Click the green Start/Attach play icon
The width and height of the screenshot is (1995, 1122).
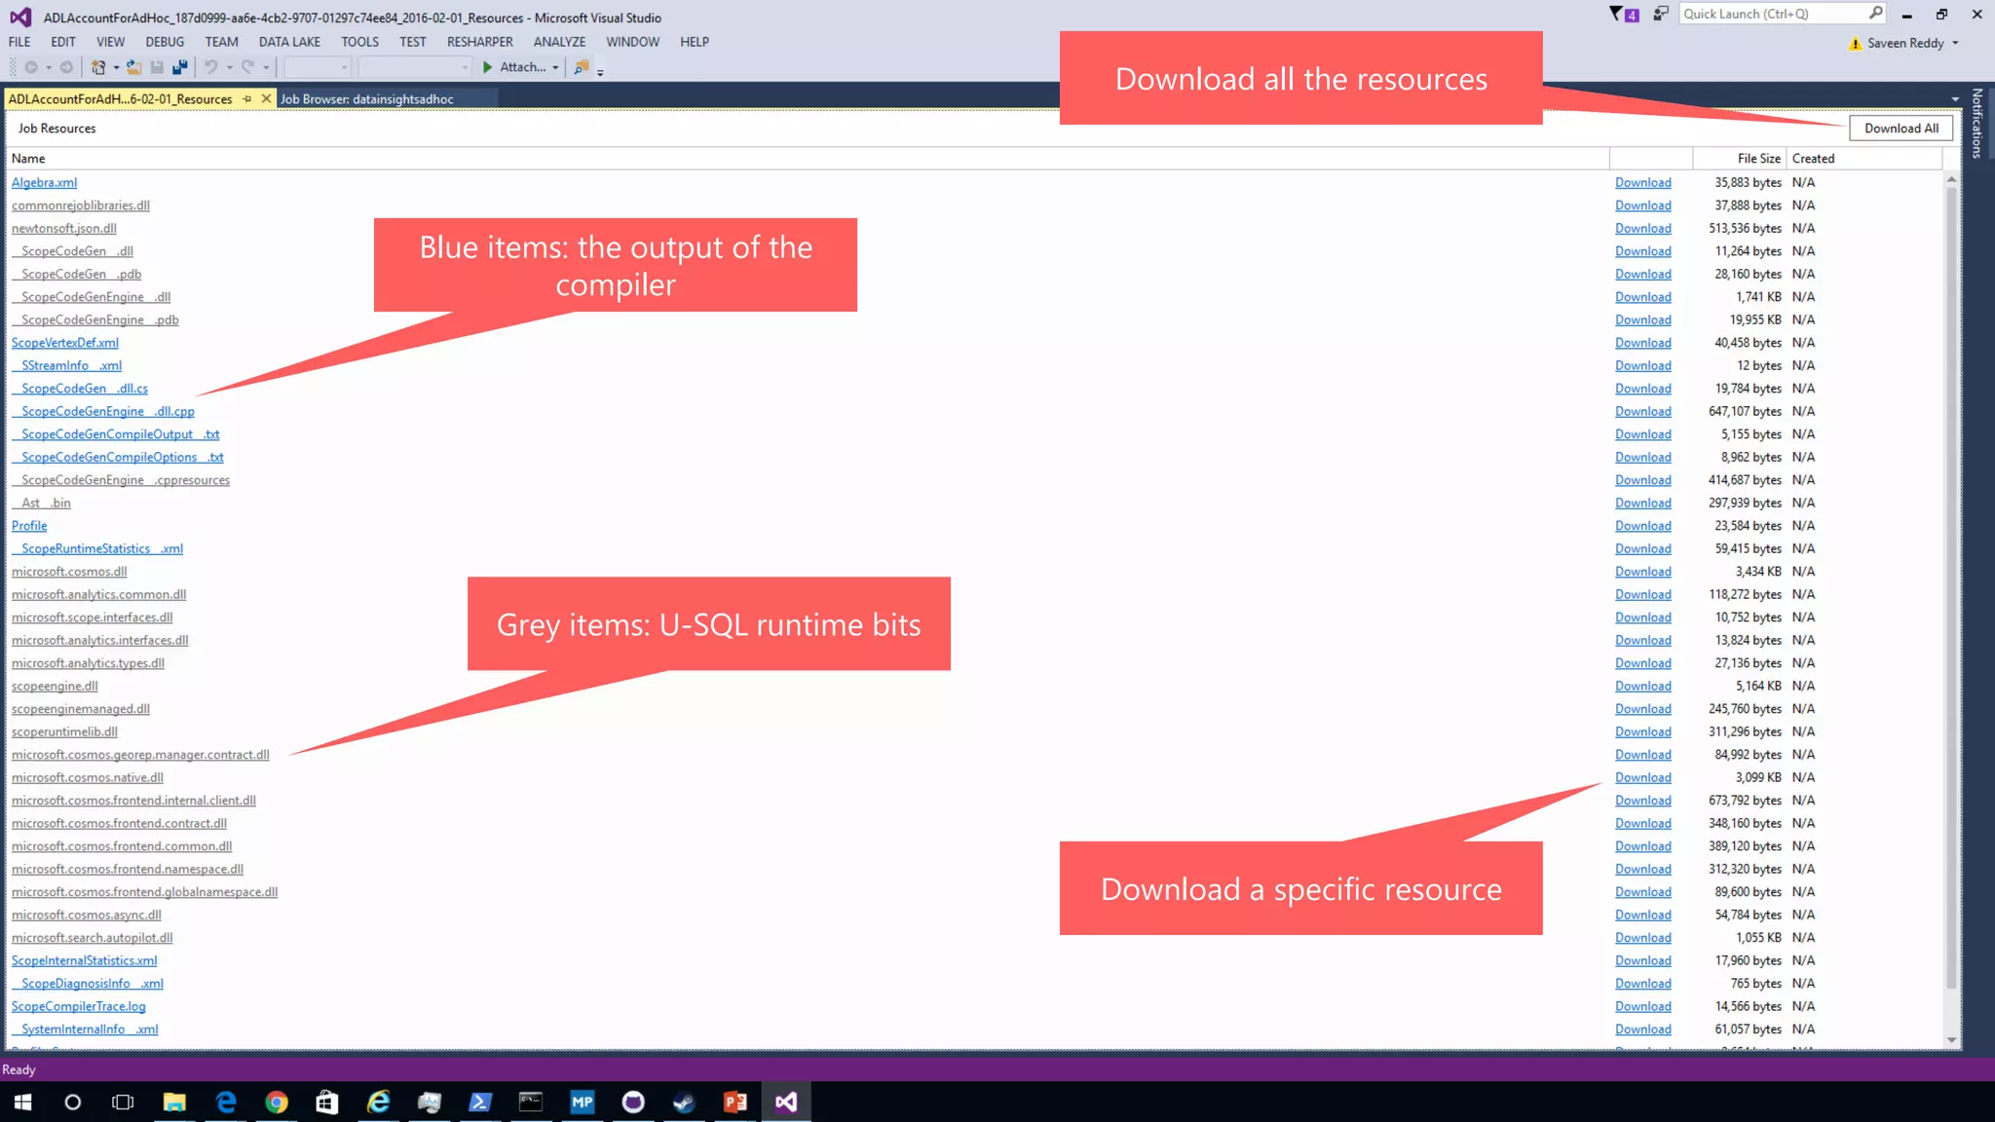488,67
